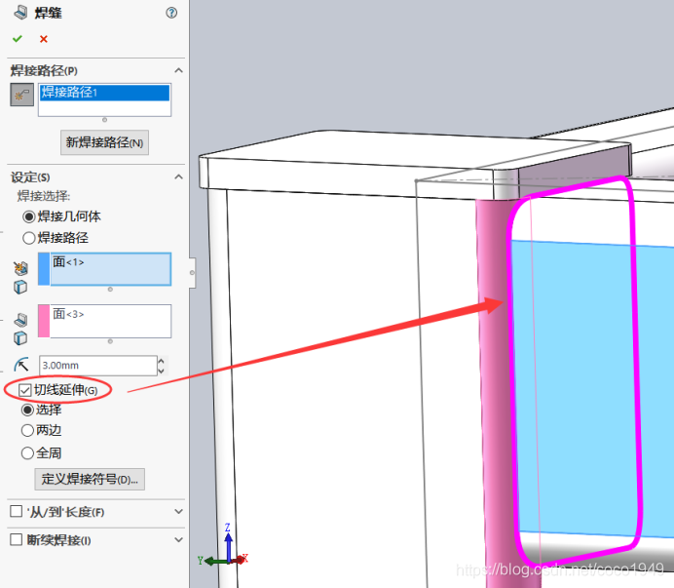
Task: Click the blue swatch beside 面<1>
Action: [44, 269]
